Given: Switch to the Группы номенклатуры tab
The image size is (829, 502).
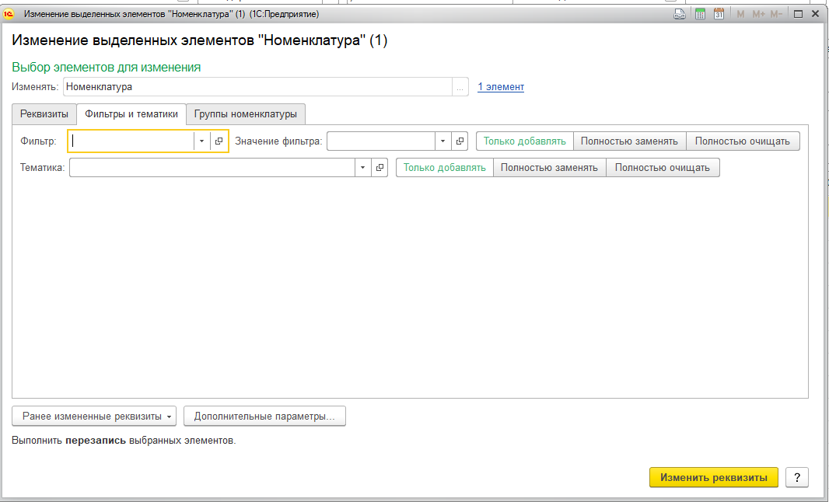Looking at the screenshot, I should pyautogui.click(x=246, y=114).
